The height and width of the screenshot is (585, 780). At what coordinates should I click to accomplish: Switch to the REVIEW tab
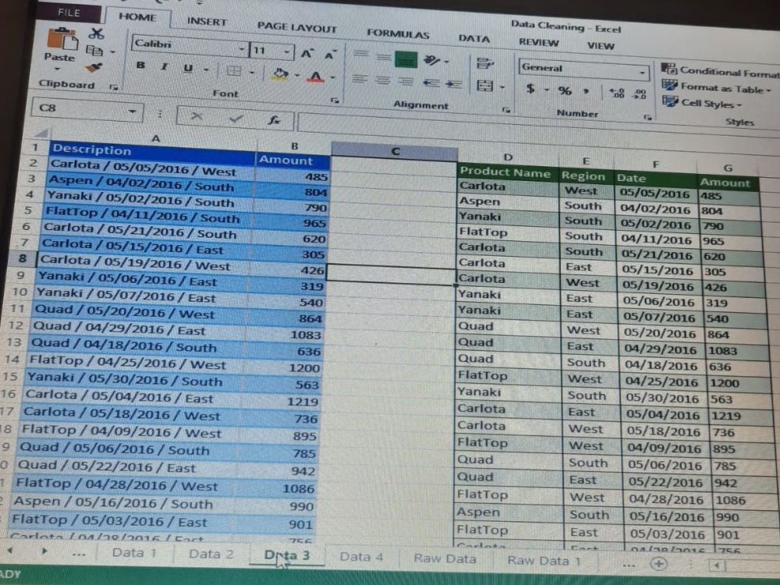point(539,42)
